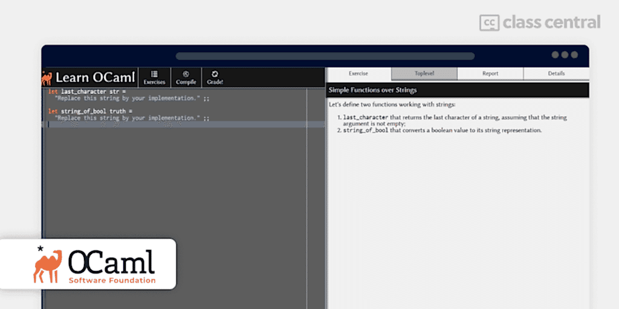
Task: Click the string_of_bool description list item
Action: pos(442,130)
